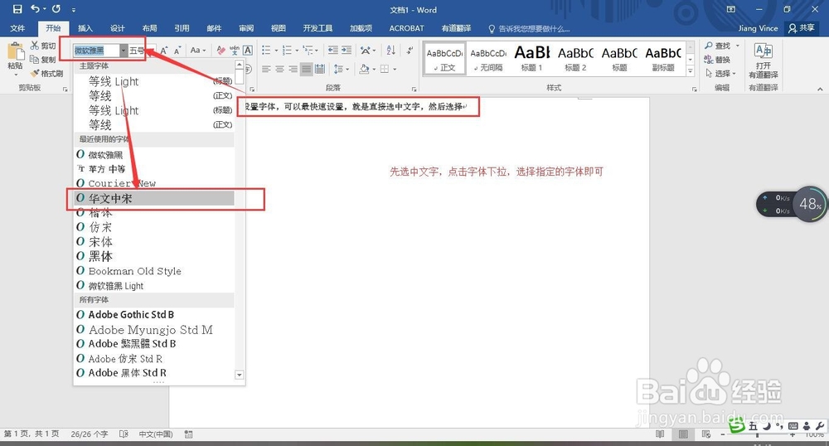829x446 pixels.
Task: Choose 微软雅黑 in recently used fonts
Action: [x=154, y=154]
